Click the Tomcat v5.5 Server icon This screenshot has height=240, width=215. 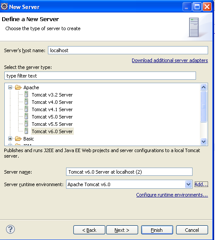click(x=26, y=124)
